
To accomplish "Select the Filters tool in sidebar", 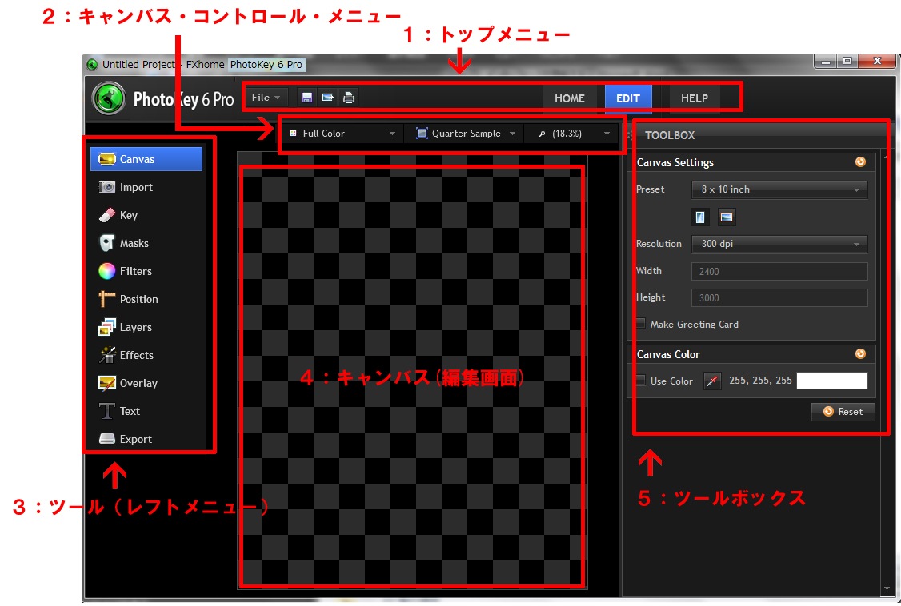I will coord(135,271).
